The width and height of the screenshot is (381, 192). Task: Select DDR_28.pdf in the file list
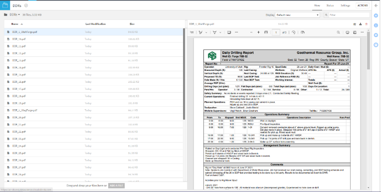94,175
